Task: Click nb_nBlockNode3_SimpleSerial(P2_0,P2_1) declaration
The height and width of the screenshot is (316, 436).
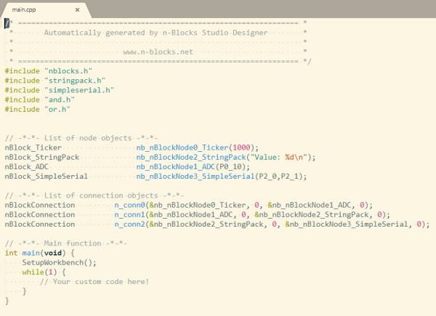Action: 222,177
